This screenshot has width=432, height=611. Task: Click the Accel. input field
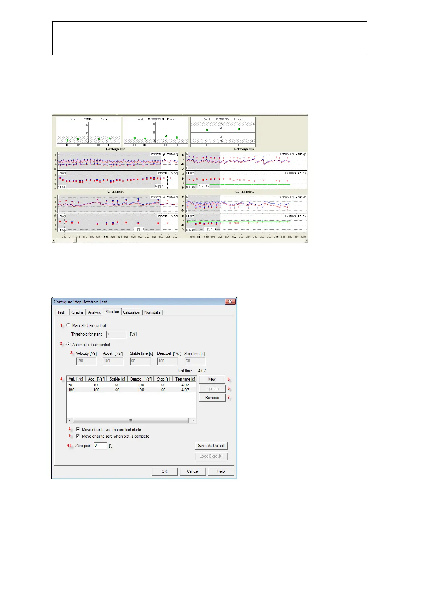tap(113, 361)
